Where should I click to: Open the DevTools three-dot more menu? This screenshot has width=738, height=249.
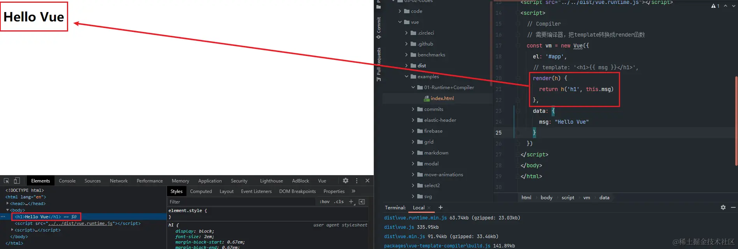pyautogui.click(x=357, y=181)
